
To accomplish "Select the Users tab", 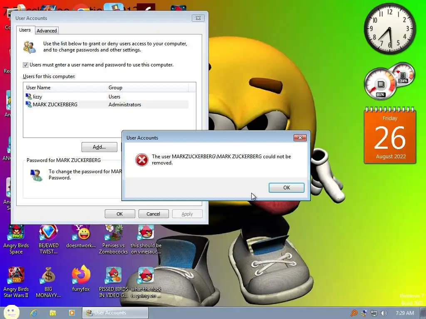I will 25,30.
